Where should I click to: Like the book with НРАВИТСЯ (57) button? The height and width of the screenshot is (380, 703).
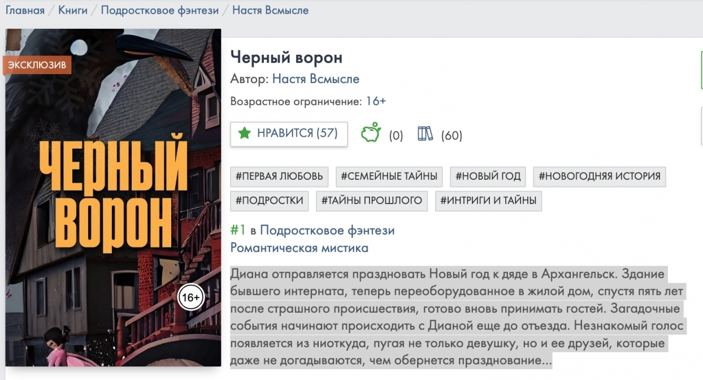pyautogui.click(x=289, y=133)
